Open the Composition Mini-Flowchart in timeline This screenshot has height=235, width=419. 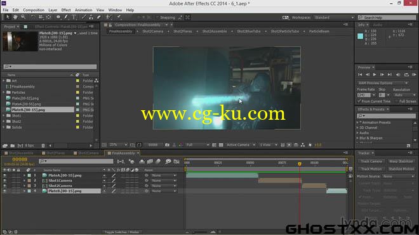121,162
